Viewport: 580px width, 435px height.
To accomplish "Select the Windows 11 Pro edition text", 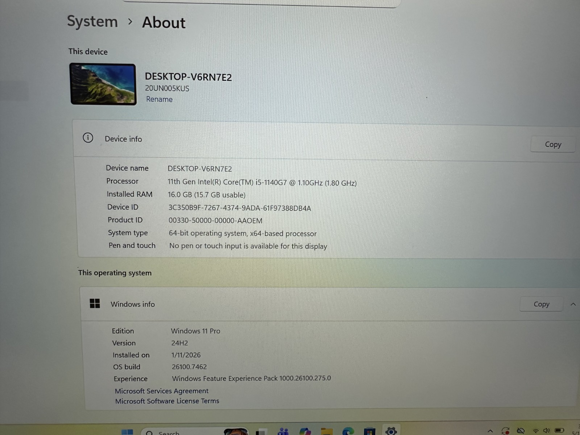I will 196,331.
